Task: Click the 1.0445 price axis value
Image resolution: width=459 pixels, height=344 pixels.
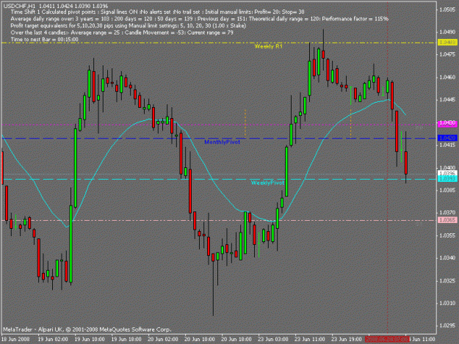Action: 447,100
